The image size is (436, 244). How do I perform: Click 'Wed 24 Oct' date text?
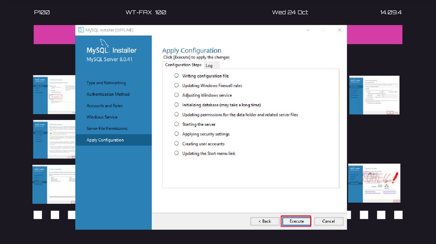tap(290, 12)
